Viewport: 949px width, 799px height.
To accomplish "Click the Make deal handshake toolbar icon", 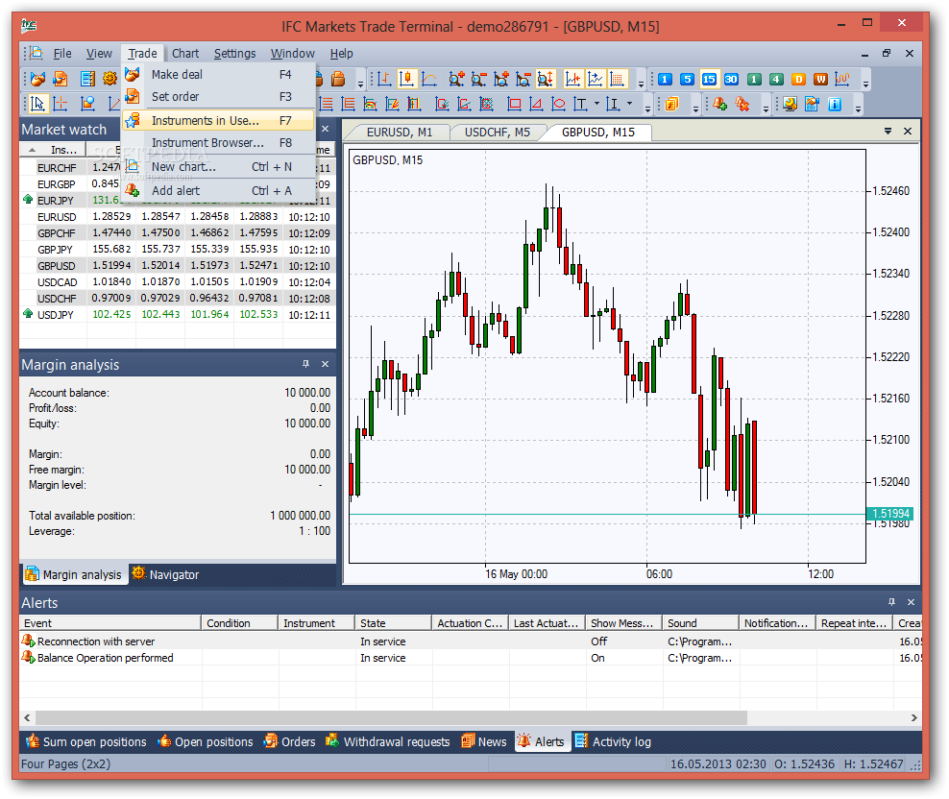I will [x=37, y=79].
